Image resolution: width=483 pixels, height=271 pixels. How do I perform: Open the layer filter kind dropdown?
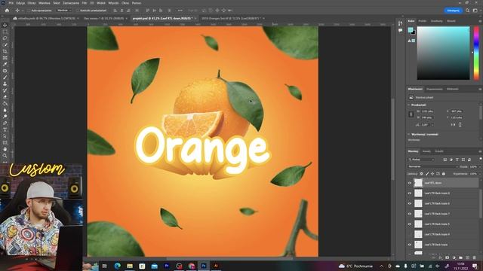point(421,160)
